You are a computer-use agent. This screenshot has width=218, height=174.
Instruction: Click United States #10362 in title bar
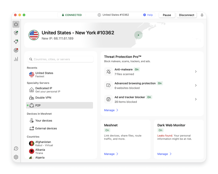pos(116,15)
